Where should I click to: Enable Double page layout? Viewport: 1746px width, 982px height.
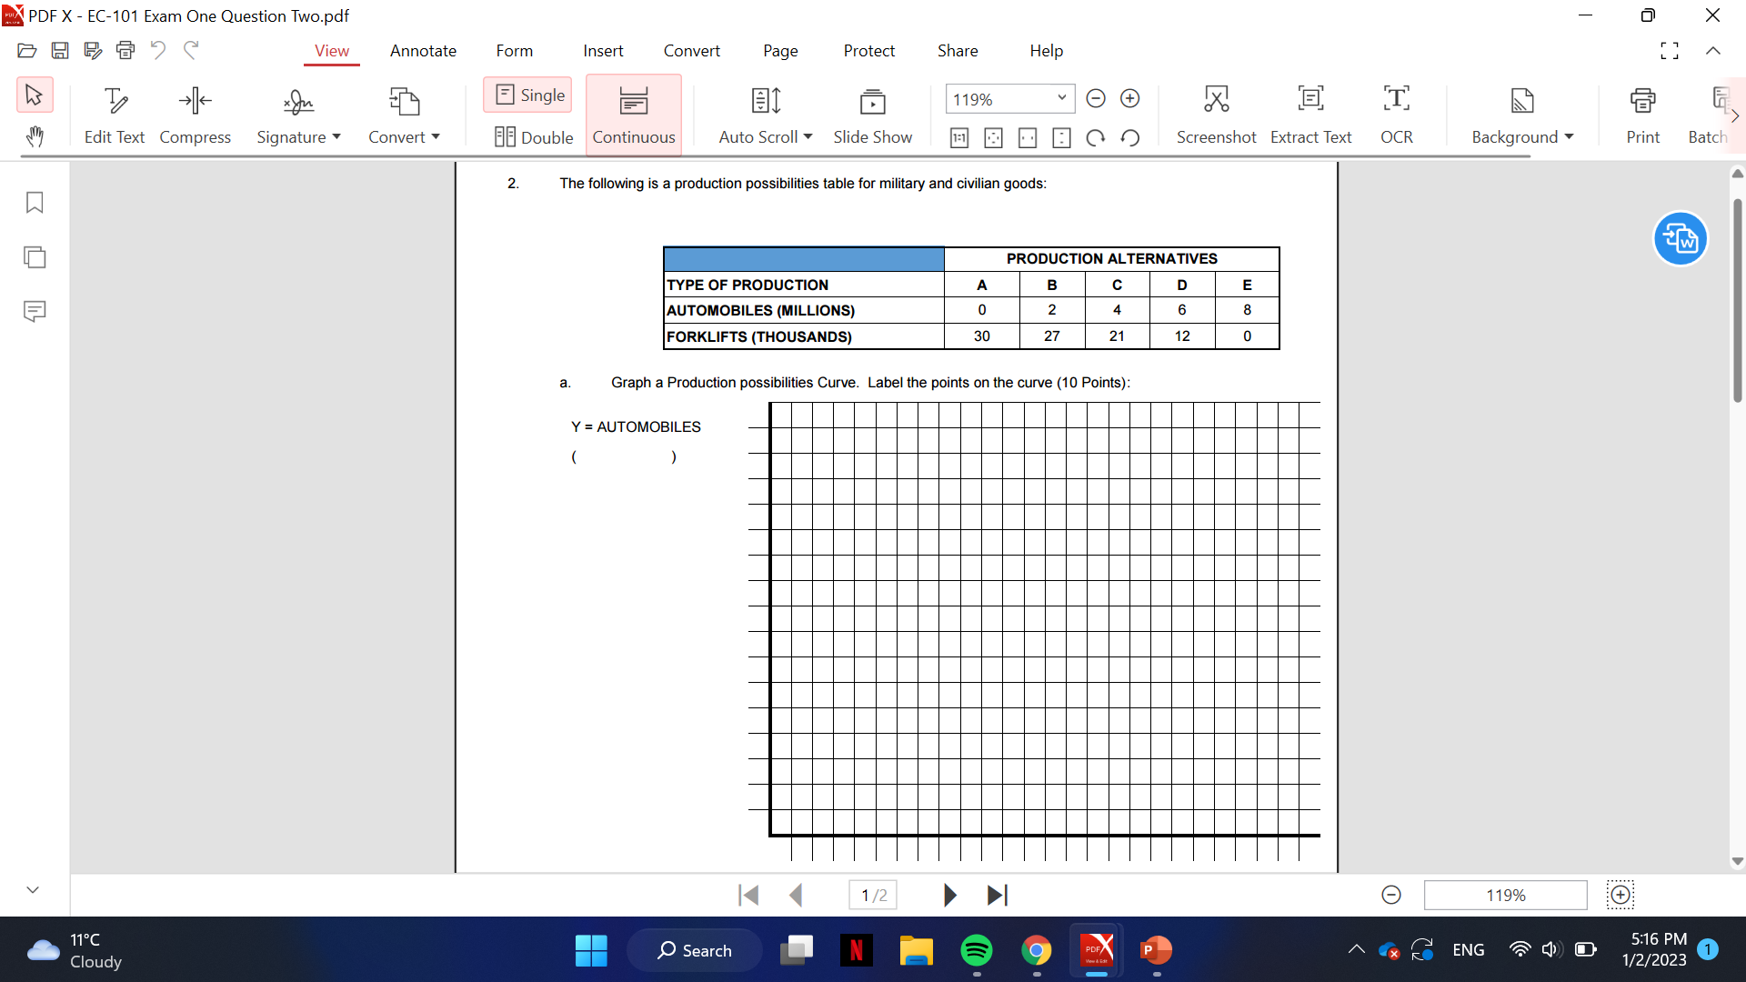tap(535, 137)
